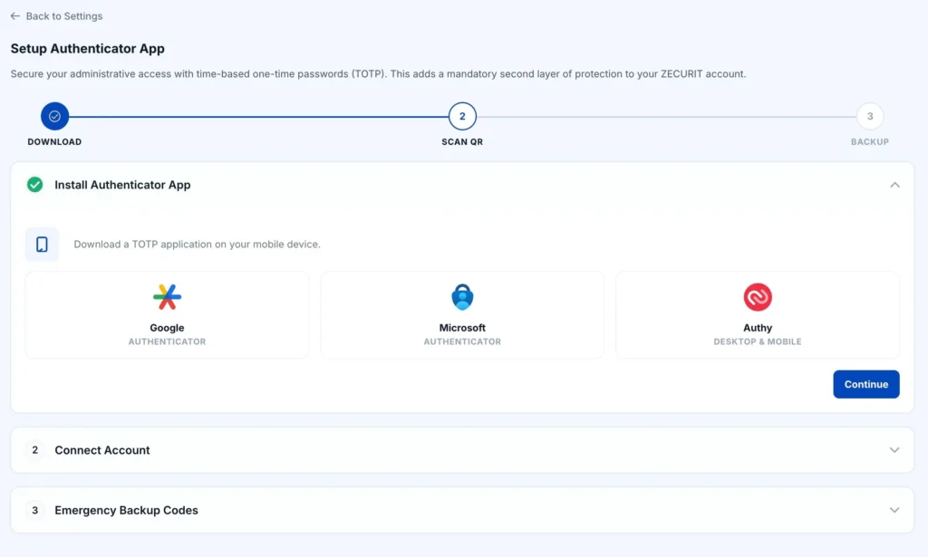Click the number 2 badge of Connect Account
Screen dimensions: 928x557
pos(35,450)
